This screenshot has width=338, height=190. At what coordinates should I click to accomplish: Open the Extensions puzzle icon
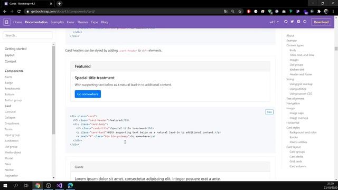(x=319, y=12)
